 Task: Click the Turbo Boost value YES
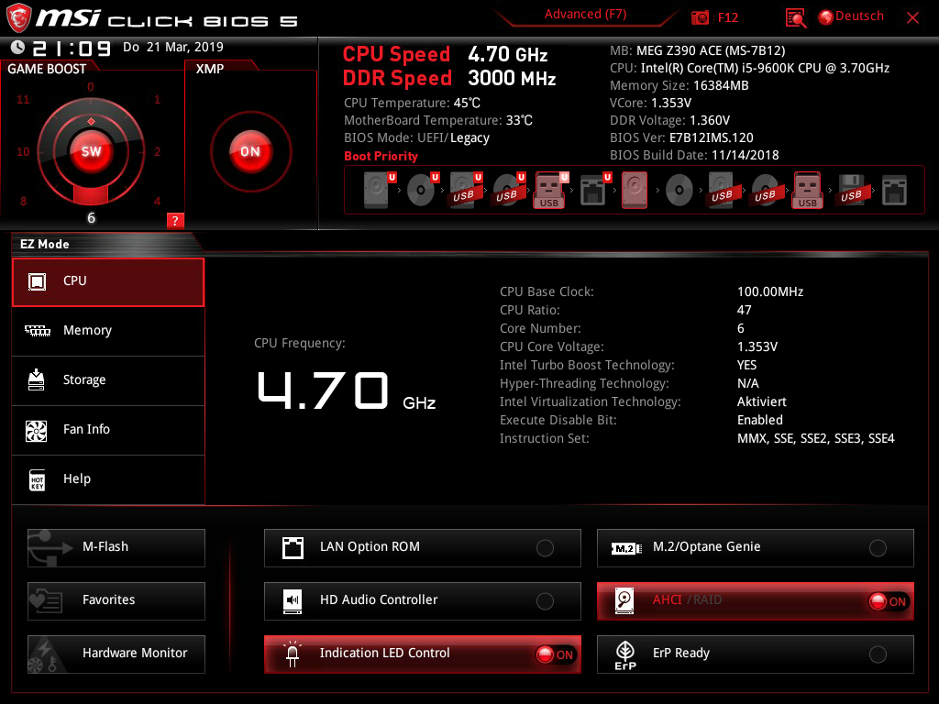pyautogui.click(x=746, y=365)
